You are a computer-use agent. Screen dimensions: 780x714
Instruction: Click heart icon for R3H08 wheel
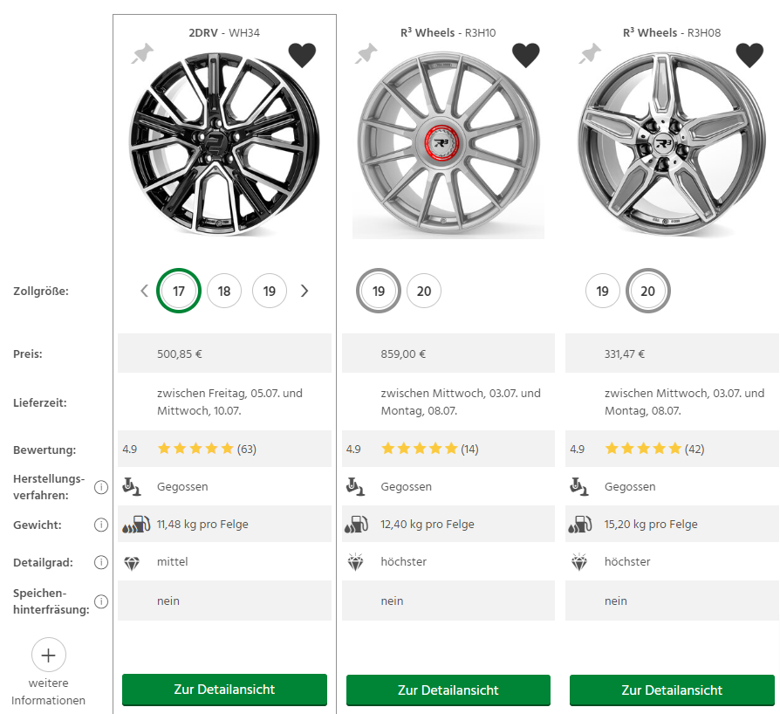click(x=749, y=55)
